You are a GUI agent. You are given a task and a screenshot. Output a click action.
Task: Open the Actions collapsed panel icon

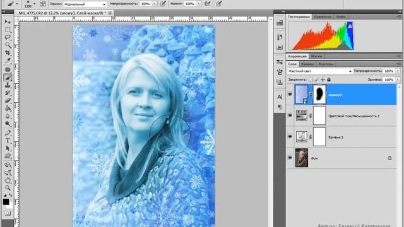click(280, 47)
